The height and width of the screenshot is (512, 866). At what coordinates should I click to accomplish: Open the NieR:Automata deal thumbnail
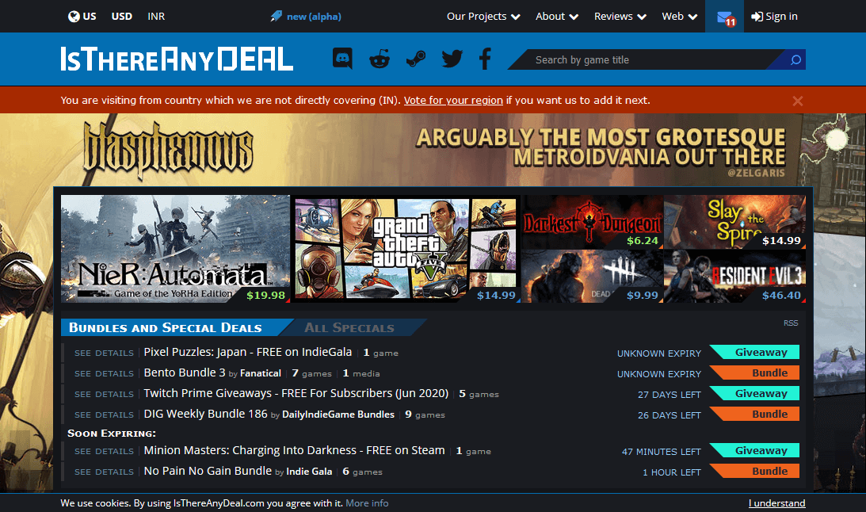(x=175, y=249)
